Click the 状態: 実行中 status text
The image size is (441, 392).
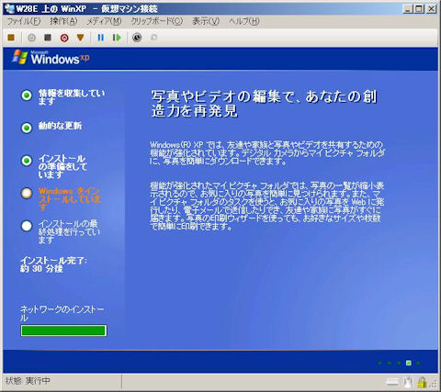pyautogui.click(x=28, y=381)
